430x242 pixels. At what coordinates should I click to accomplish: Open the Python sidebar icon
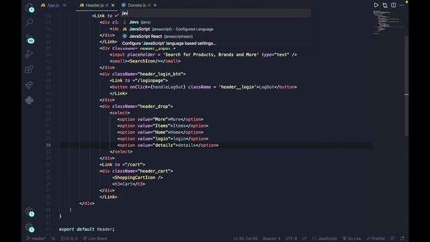29,100
